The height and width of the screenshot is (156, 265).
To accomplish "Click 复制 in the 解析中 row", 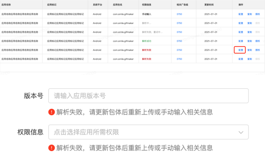I will (249, 23).
